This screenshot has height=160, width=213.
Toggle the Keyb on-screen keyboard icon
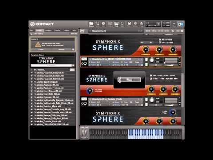[x=116, y=24]
